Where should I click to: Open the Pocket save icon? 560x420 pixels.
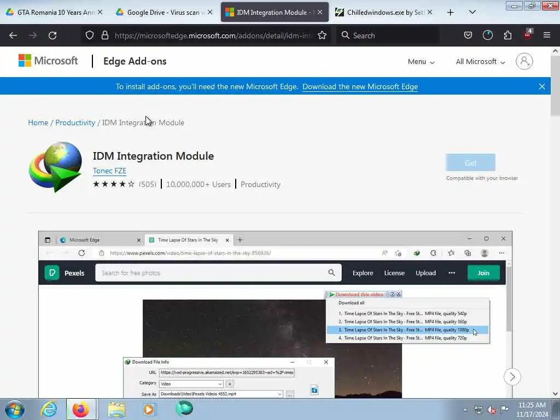(x=468, y=36)
